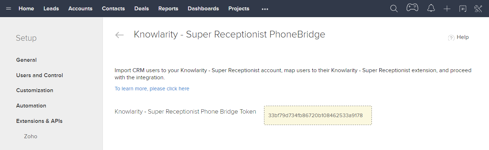Click the Help question mark icon

click(x=451, y=37)
